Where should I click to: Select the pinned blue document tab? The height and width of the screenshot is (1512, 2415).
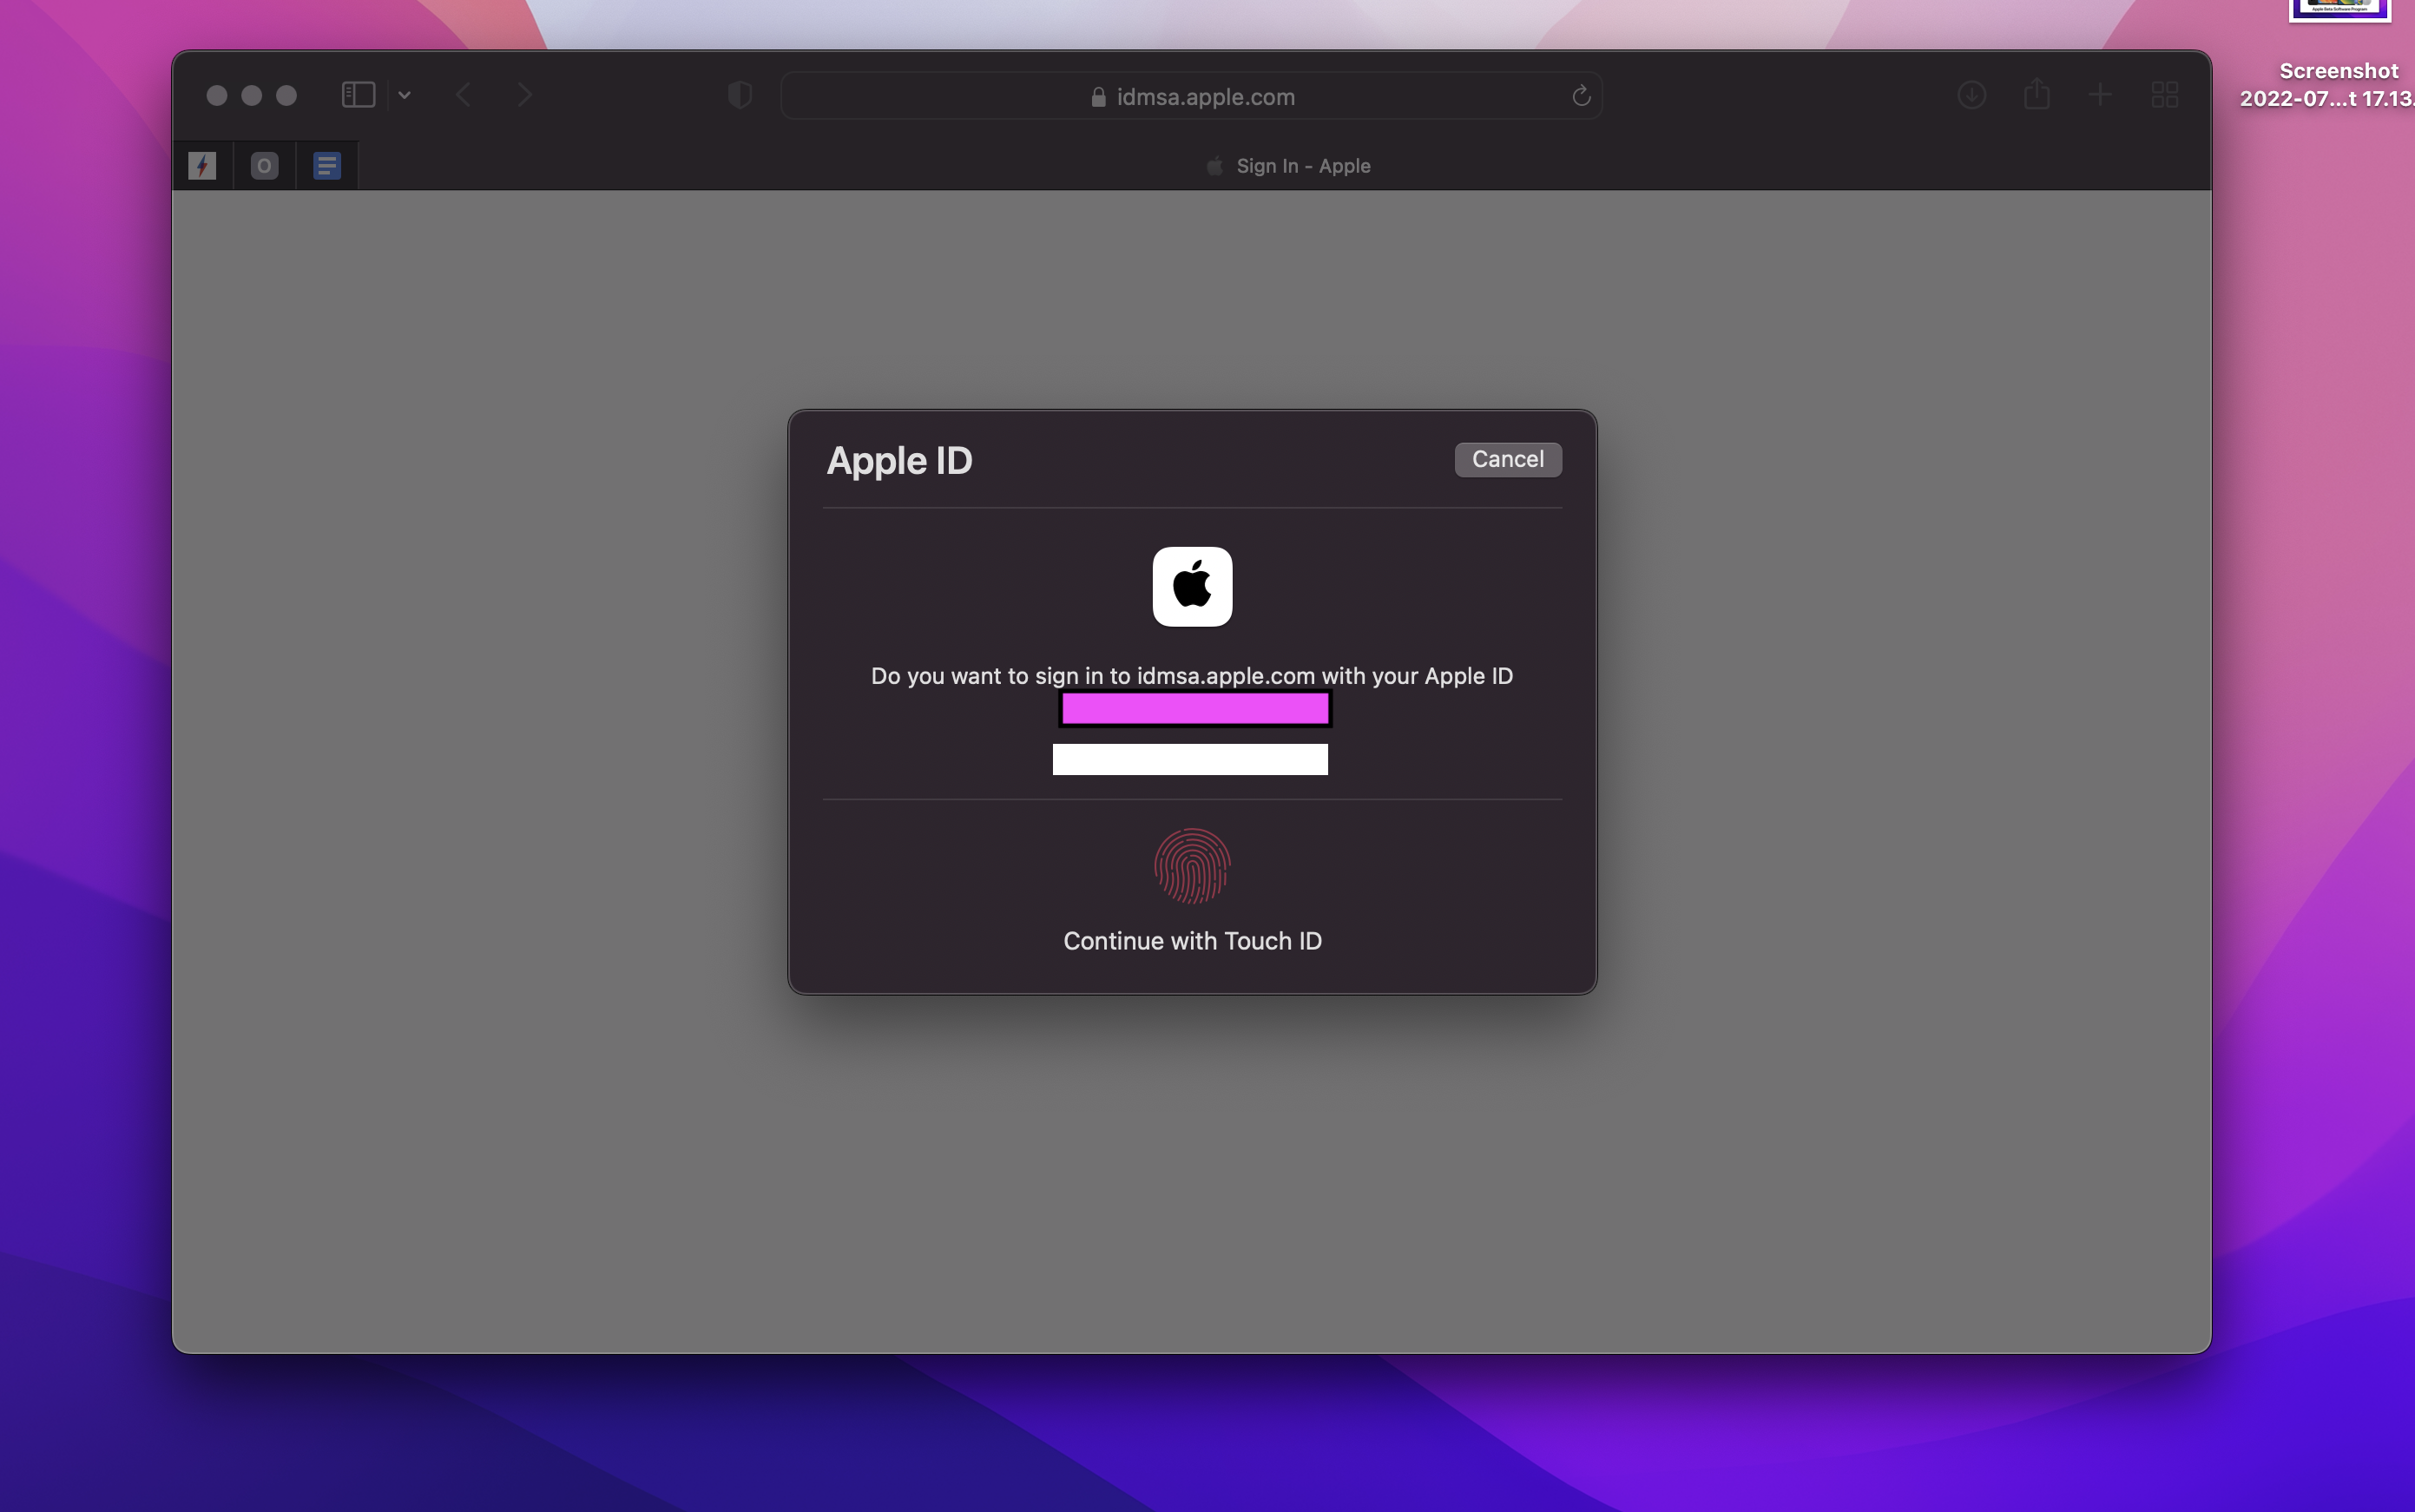(x=327, y=165)
